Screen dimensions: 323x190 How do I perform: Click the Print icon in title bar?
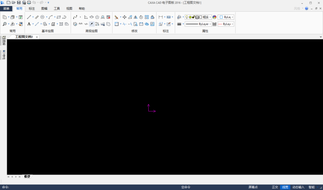[x=29, y=2]
